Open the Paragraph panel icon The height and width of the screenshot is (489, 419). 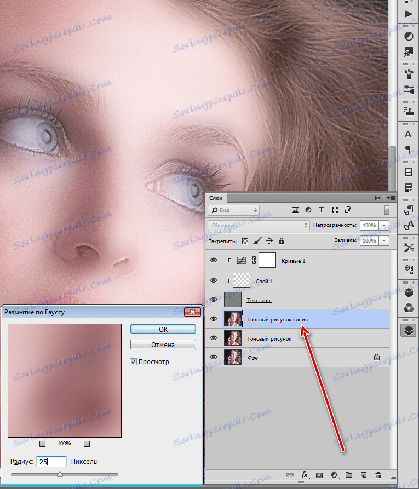click(409, 149)
